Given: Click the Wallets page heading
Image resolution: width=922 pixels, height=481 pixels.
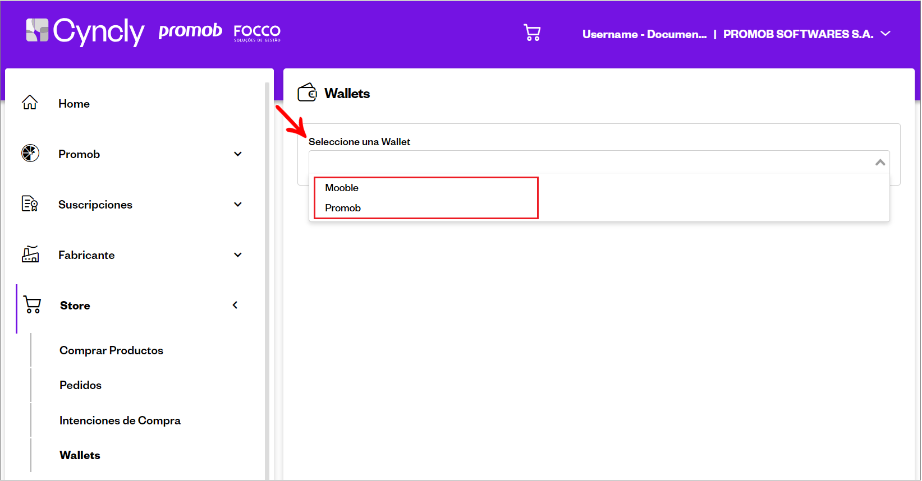Looking at the screenshot, I should point(347,94).
